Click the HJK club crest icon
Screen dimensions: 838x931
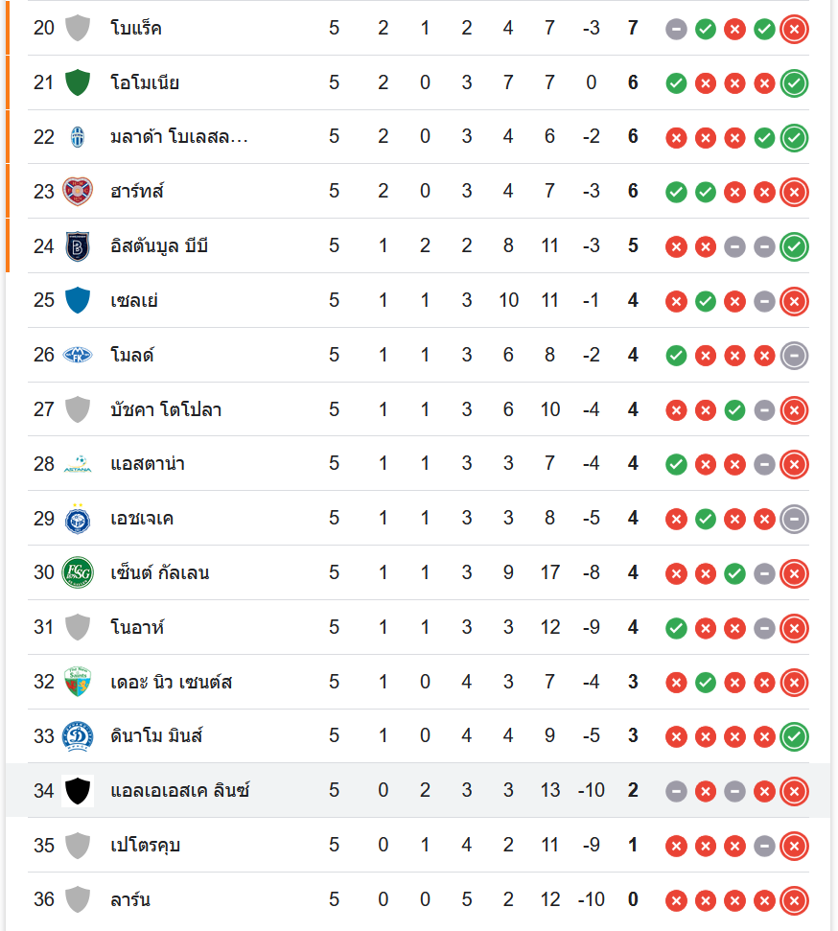coord(77,519)
